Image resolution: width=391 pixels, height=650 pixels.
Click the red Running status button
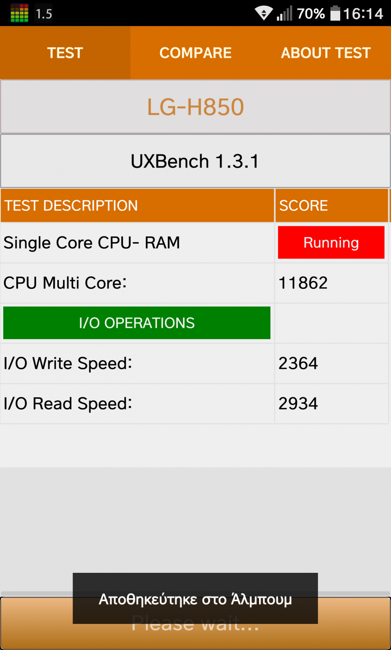point(331,243)
